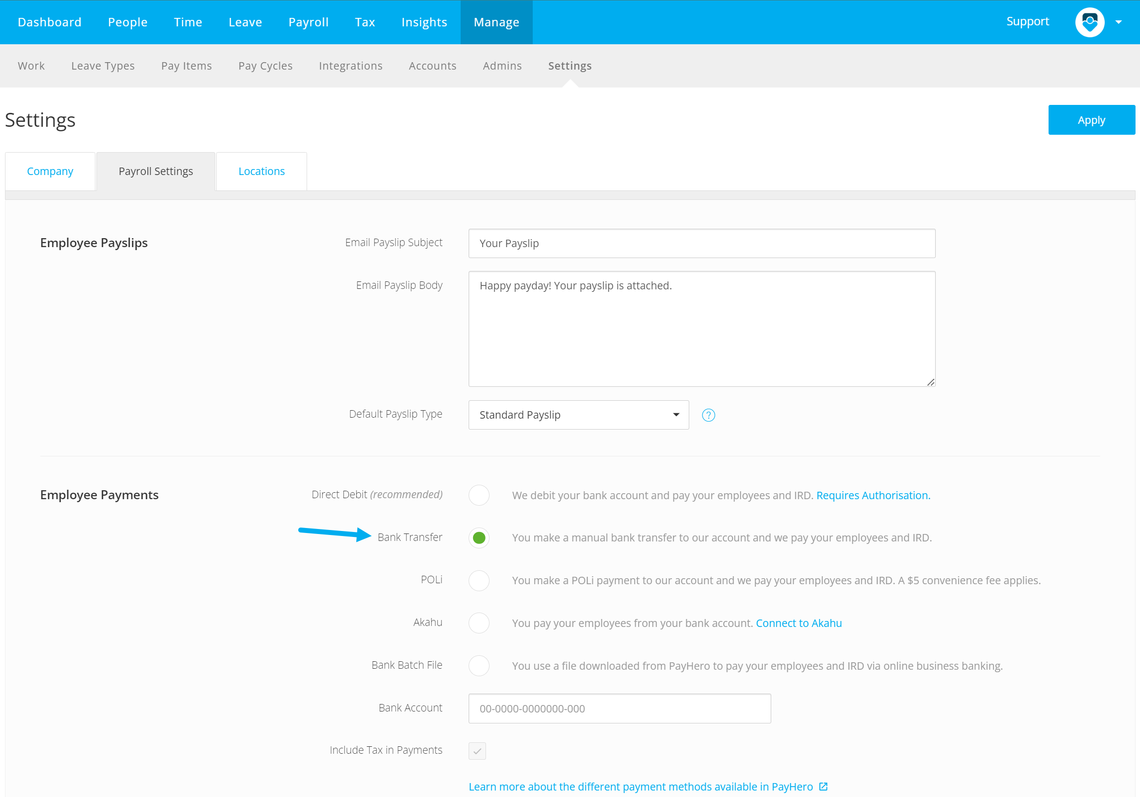This screenshot has width=1140, height=797.
Task: Click the Manage menu item
Action: (x=496, y=22)
